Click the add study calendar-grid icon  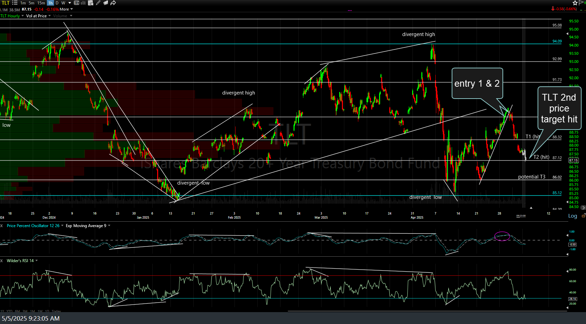(x=91, y=3)
